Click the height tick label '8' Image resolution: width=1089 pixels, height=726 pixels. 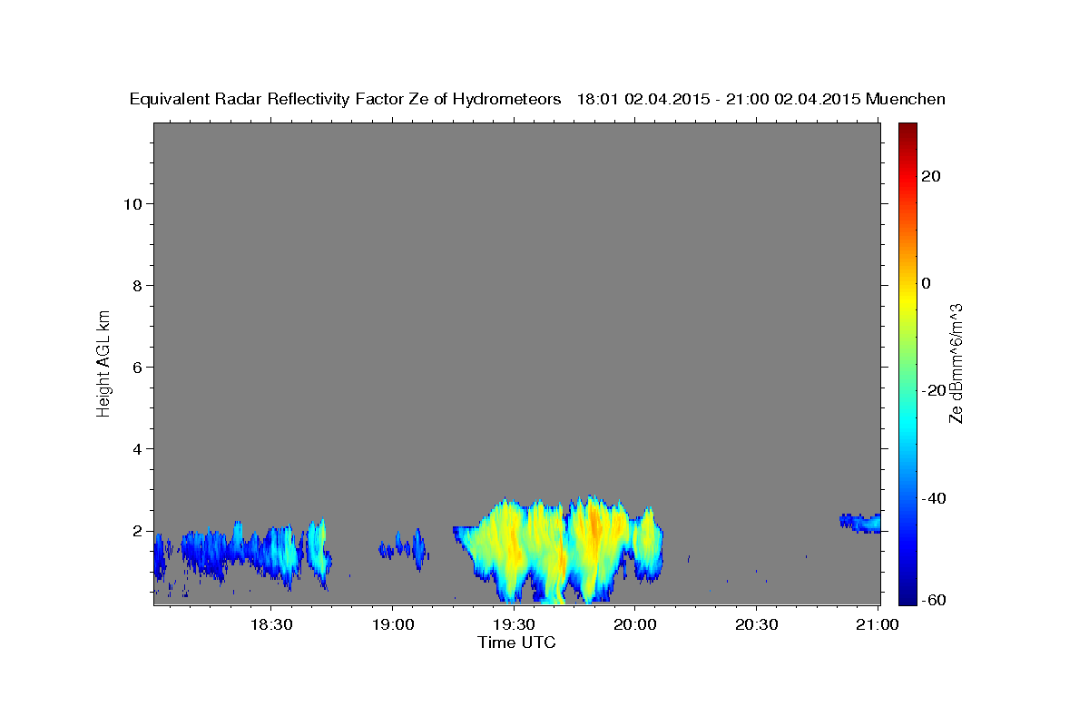(138, 286)
